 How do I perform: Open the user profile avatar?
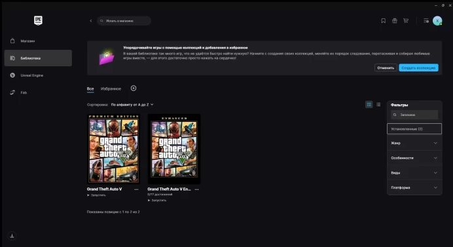[x=437, y=21]
